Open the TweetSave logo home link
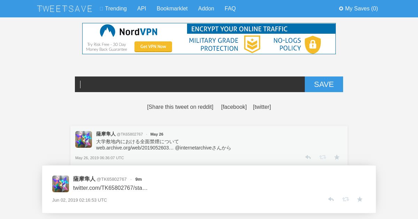This screenshot has height=219, width=418. 64,9
